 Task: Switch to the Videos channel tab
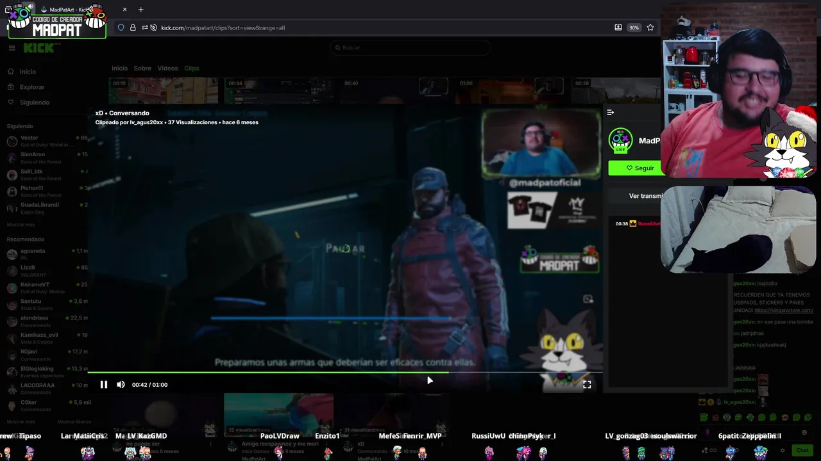(x=167, y=69)
